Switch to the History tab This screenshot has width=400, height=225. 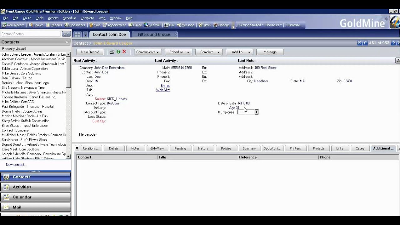(203, 148)
